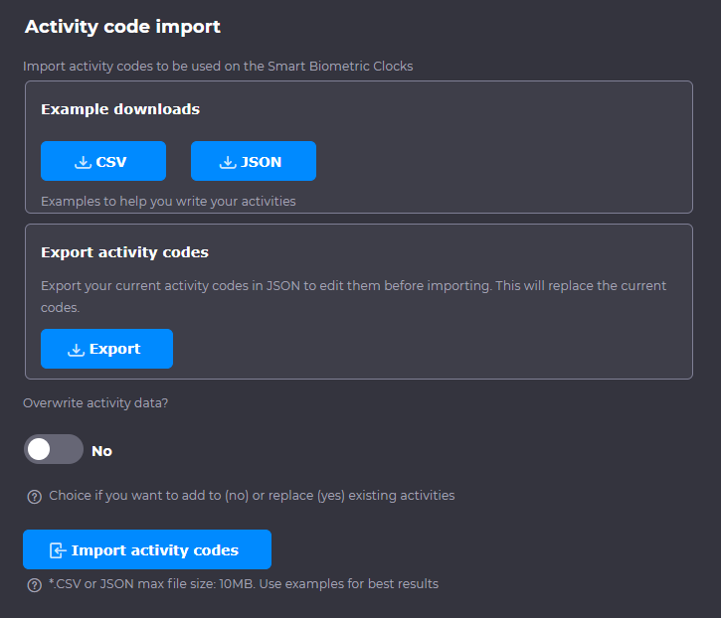Click the "Examples to help you write" hint text
The height and width of the screenshot is (618, 721).
(x=168, y=202)
